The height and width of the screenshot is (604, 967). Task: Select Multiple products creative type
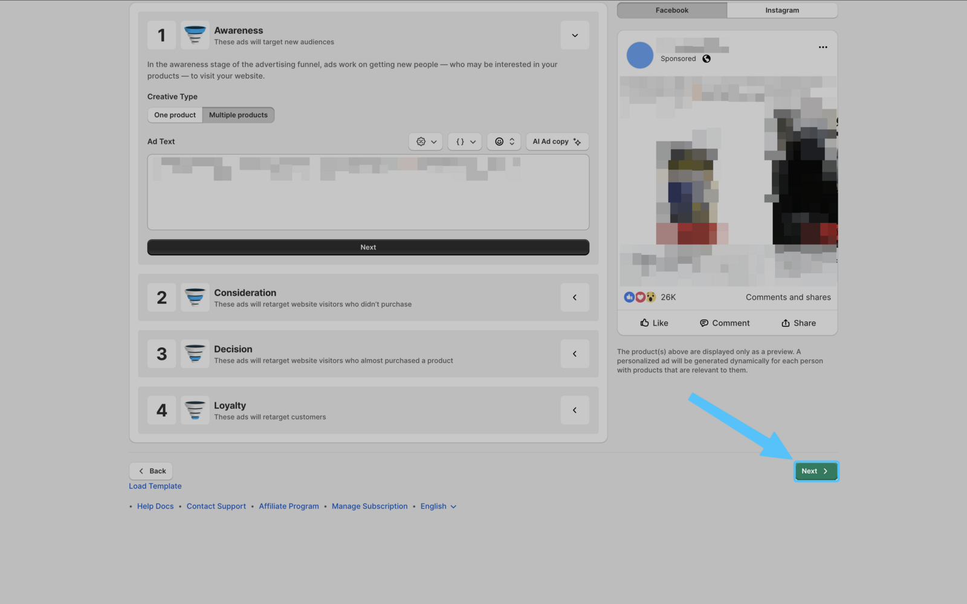[238, 115]
